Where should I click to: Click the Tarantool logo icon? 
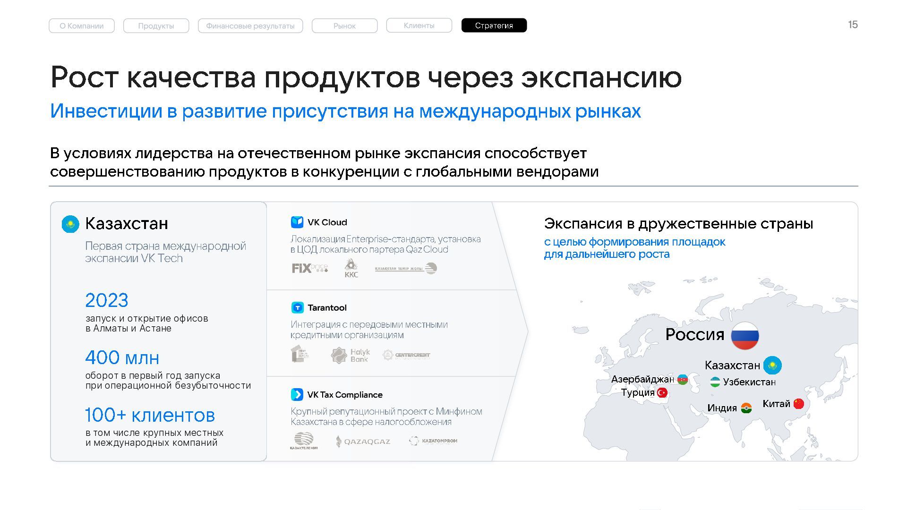[x=297, y=307]
